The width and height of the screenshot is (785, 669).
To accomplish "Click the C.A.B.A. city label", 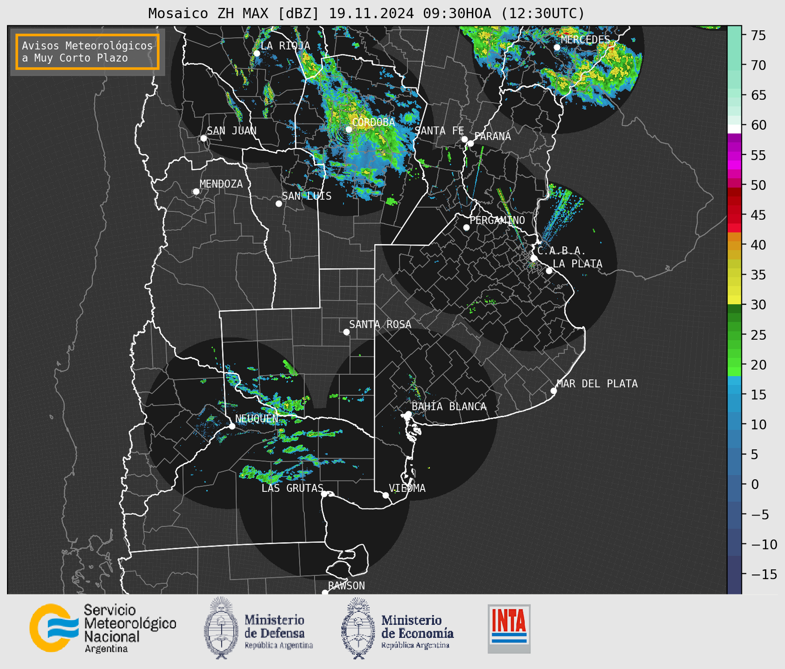I will click(x=562, y=251).
